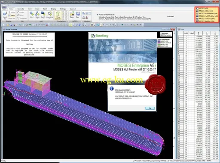The image size is (220, 163).
Task: Click the Add Beam icon
Action: point(37,15)
